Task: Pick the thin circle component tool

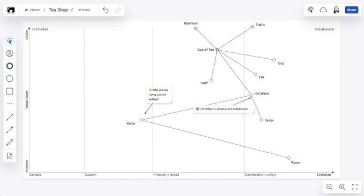Action: click(10, 79)
